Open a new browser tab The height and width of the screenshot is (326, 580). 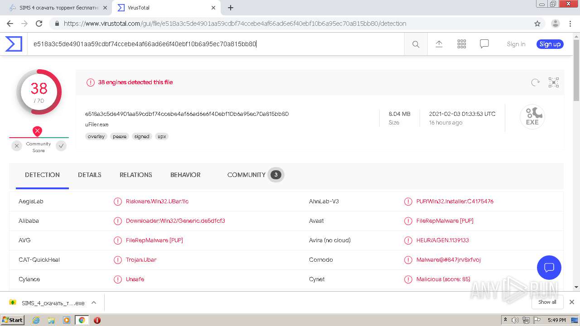(231, 8)
